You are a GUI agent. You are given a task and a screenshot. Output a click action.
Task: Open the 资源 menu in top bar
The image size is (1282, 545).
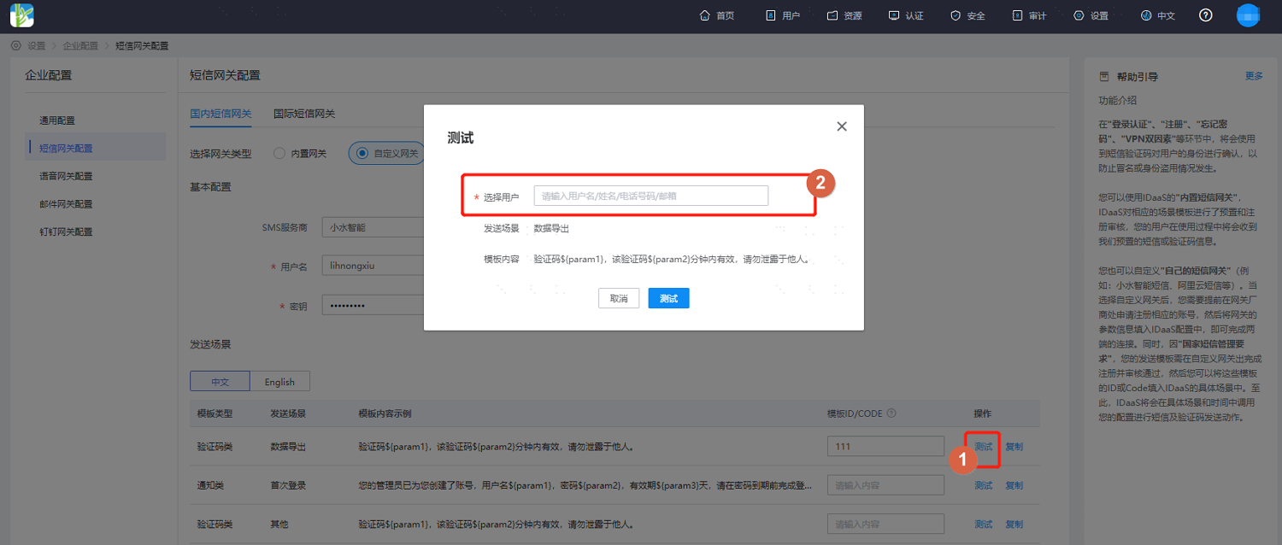[x=844, y=15]
